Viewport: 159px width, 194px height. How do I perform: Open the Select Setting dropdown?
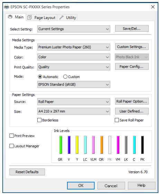74,29
